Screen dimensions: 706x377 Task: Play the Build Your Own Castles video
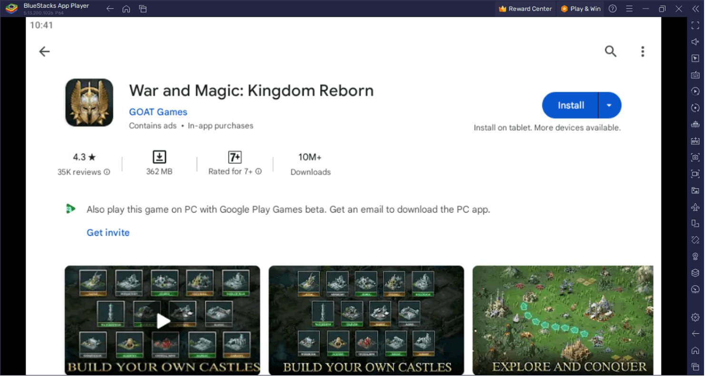tap(163, 320)
